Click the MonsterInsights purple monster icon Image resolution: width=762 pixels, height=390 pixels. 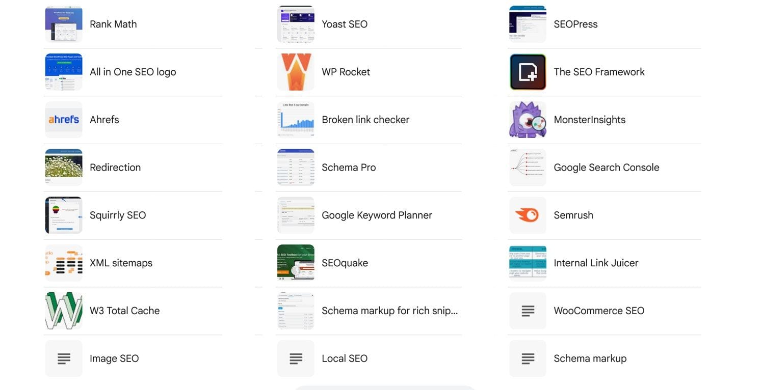pyautogui.click(x=528, y=120)
